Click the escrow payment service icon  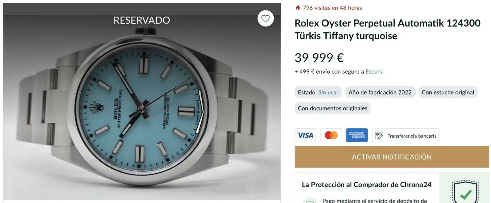tap(310, 201)
